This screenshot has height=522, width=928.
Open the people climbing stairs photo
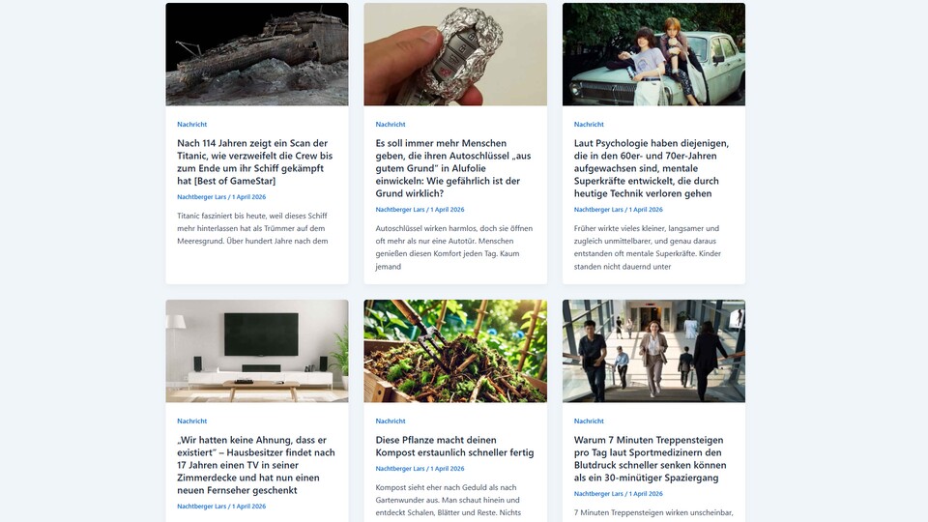(x=653, y=351)
